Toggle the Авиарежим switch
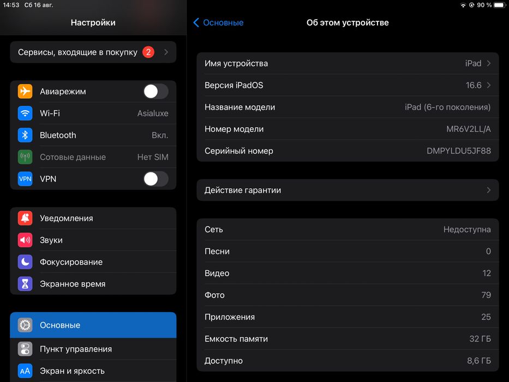Viewport: 509px width, 382px height. point(156,91)
